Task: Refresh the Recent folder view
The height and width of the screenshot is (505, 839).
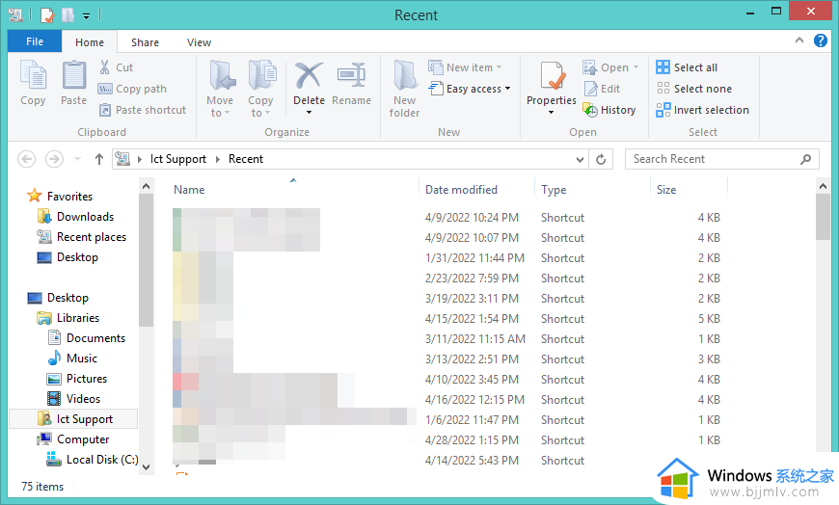Action: click(x=601, y=159)
